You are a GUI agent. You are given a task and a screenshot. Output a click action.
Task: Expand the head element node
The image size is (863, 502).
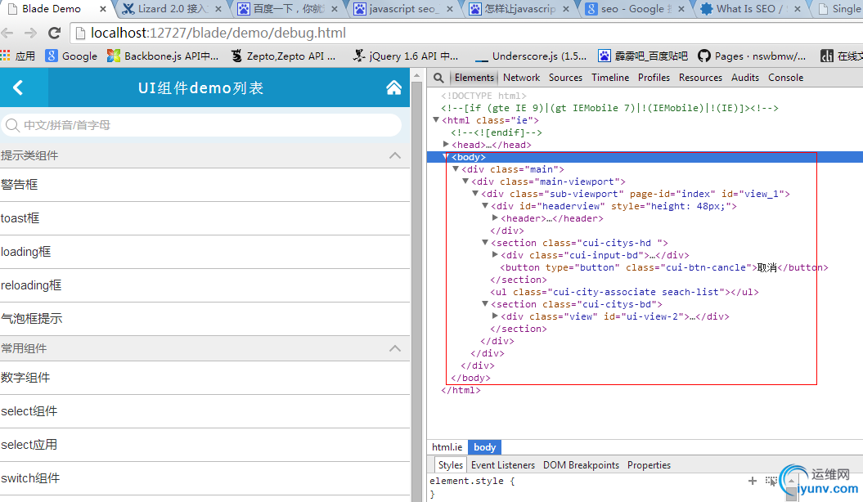pyautogui.click(x=446, y=145)
